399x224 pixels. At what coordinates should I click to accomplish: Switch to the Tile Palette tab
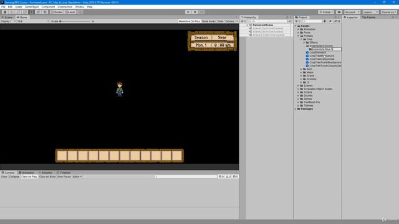coord(368,17)
